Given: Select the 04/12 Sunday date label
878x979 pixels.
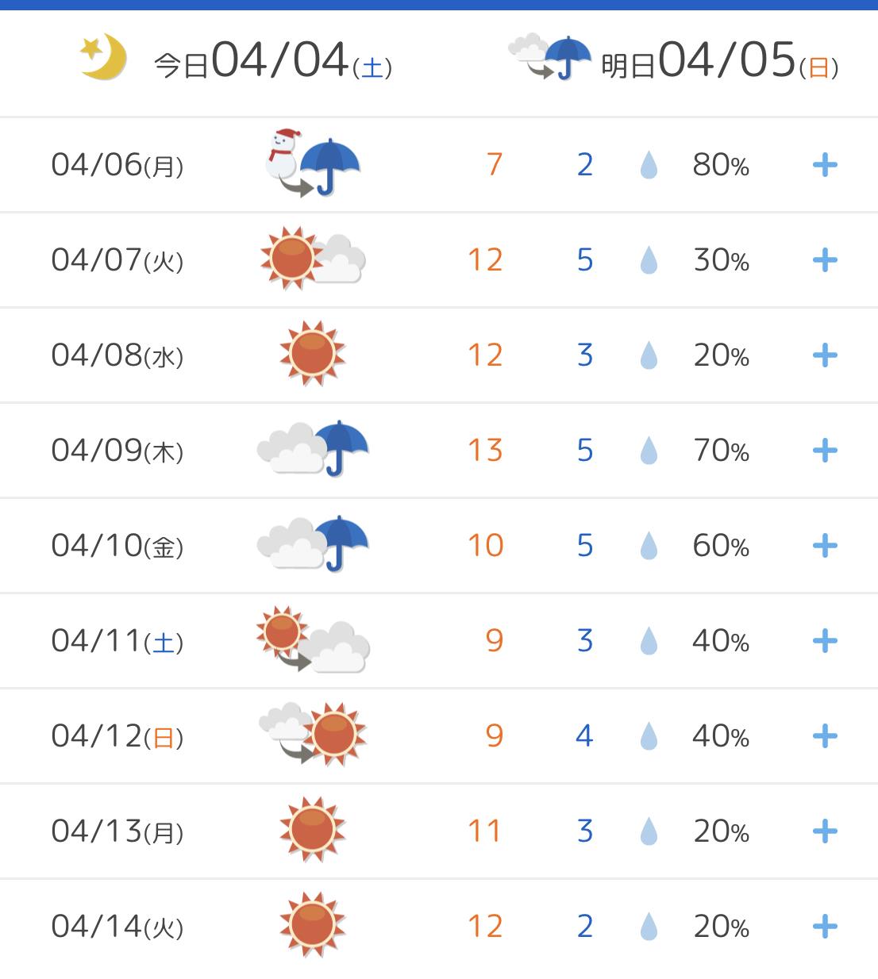Looking at the screenshot, I should click(x=117, y=736).
